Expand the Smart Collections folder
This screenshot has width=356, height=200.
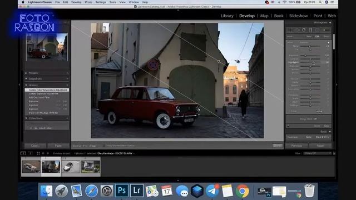[31, 128]
